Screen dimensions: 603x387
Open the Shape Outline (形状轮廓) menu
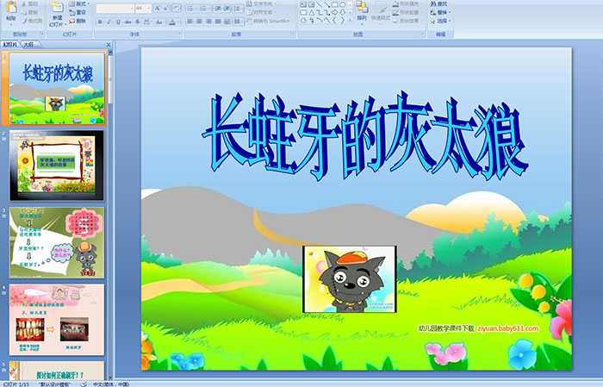[406, 12]
